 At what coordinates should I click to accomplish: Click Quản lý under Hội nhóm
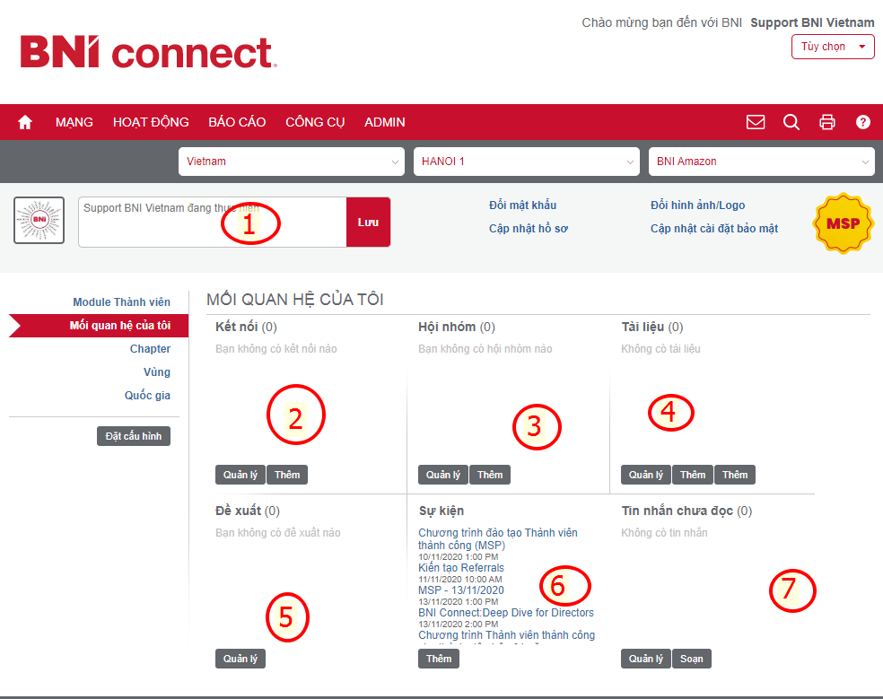click(443, 475)
